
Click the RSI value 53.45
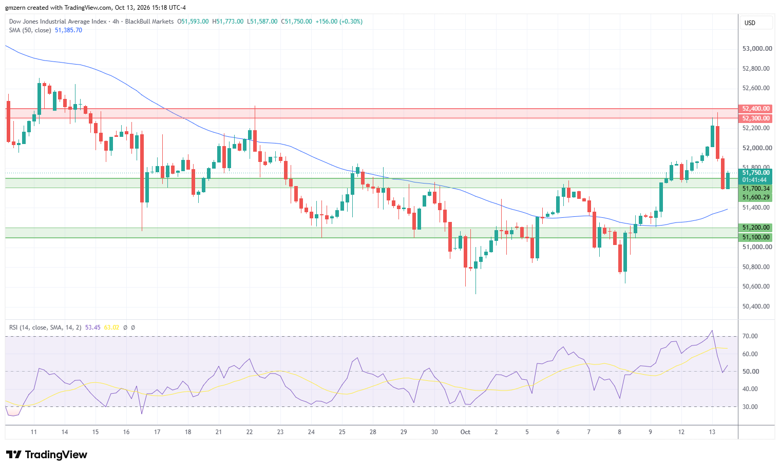pyautogui.click(x=92, y=327)
